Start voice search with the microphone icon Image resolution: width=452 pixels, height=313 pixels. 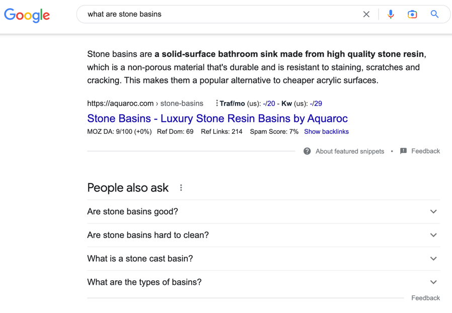pyautogui.click(x=391, y=14)
